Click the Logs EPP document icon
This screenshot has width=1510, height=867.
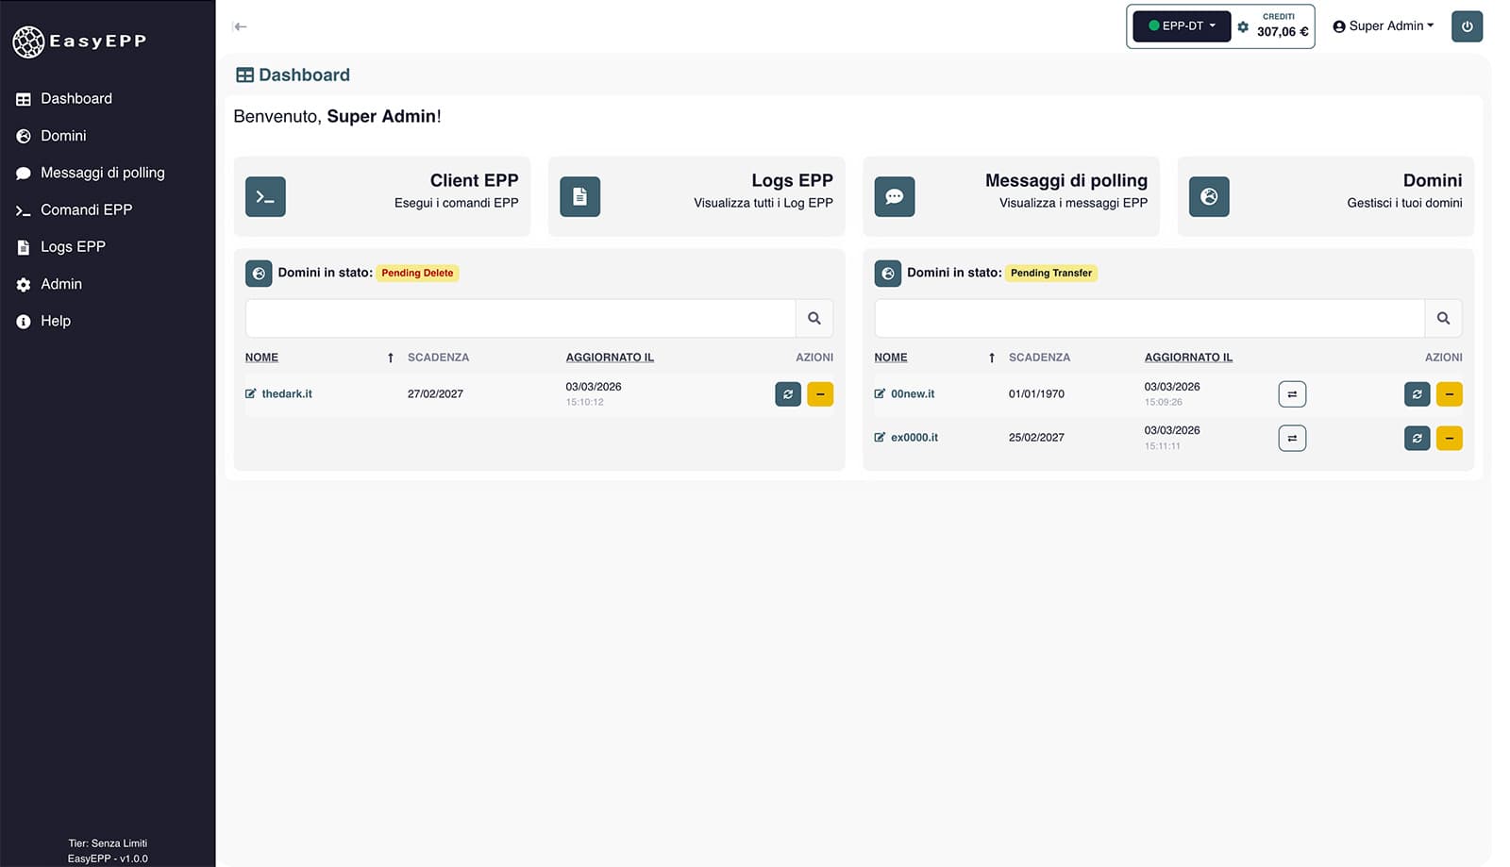(x=579, y=196)
